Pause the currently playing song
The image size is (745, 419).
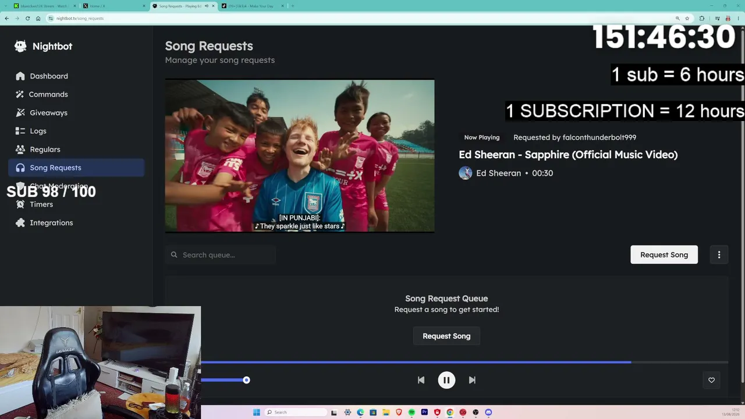(446, 380)
